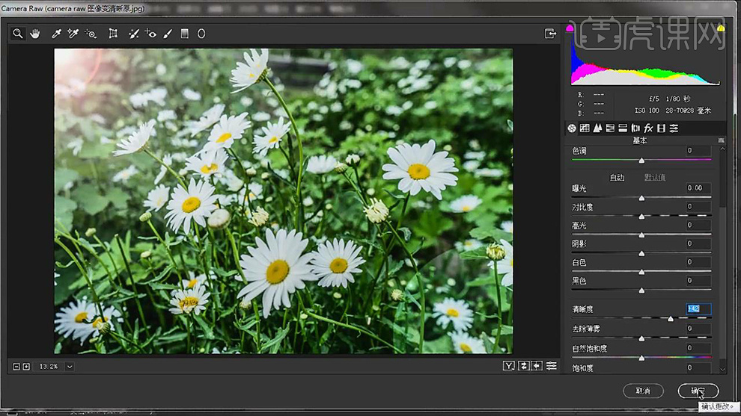Select the Hand tool
This screenshot has height=416, width=741.
click(x=35, y=34)
